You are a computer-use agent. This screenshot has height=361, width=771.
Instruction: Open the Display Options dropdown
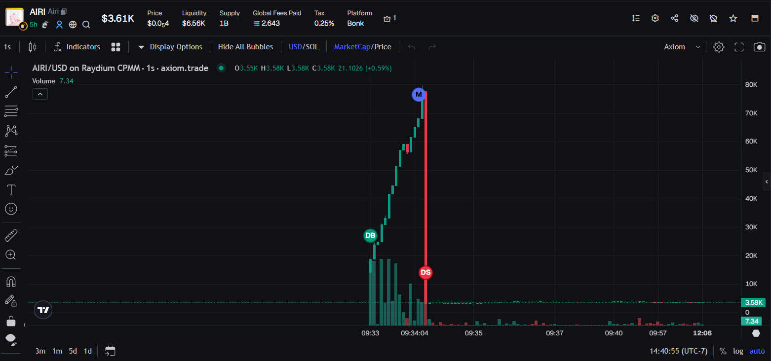(x=170, y=47)
